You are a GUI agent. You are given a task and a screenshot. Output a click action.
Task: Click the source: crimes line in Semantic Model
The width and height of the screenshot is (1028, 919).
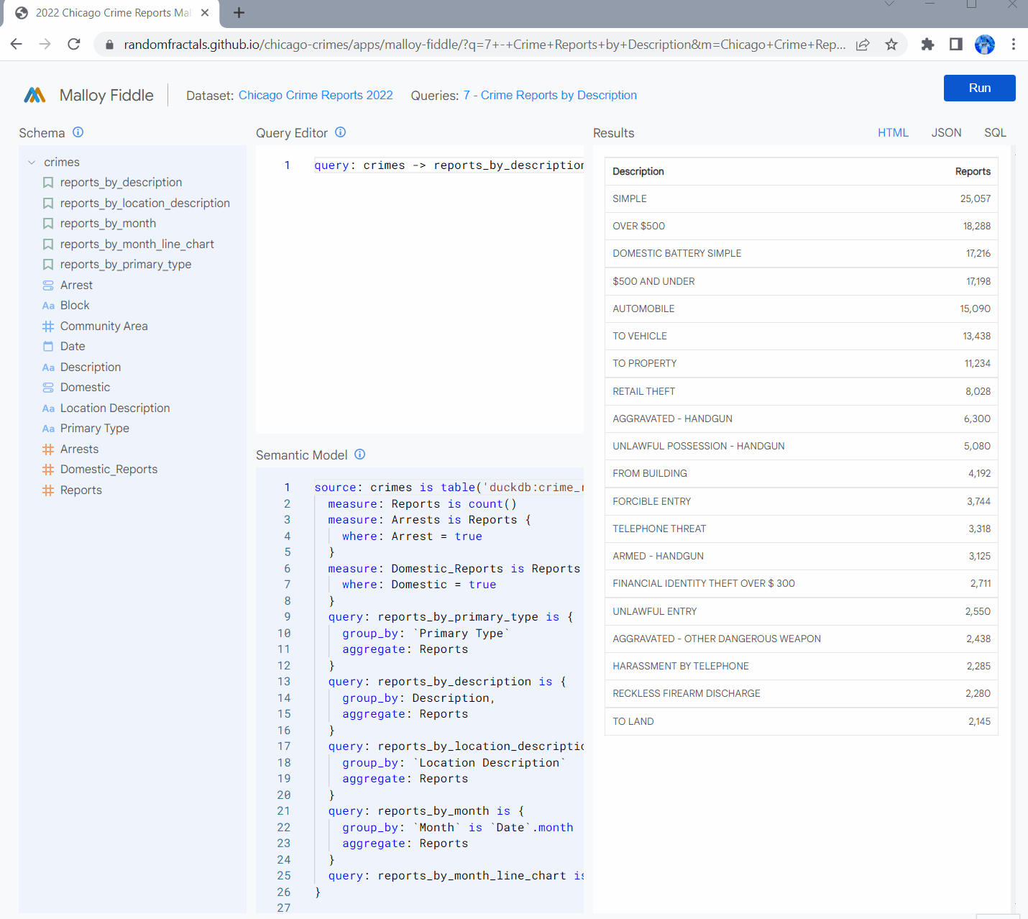pos(449,488)
